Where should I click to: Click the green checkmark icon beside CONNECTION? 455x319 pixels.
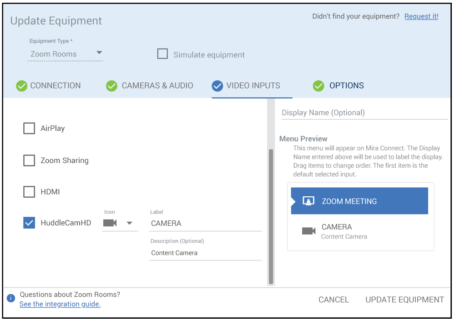(x=21, y=86)
